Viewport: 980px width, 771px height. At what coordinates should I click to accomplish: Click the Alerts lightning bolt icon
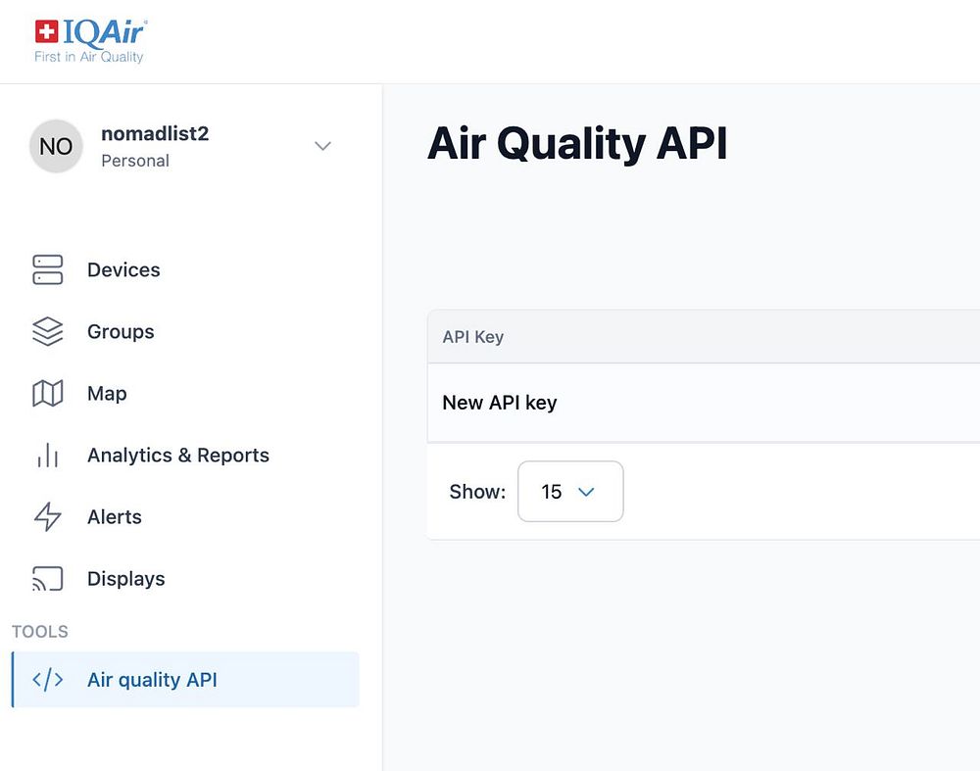[x=47, y=516]
